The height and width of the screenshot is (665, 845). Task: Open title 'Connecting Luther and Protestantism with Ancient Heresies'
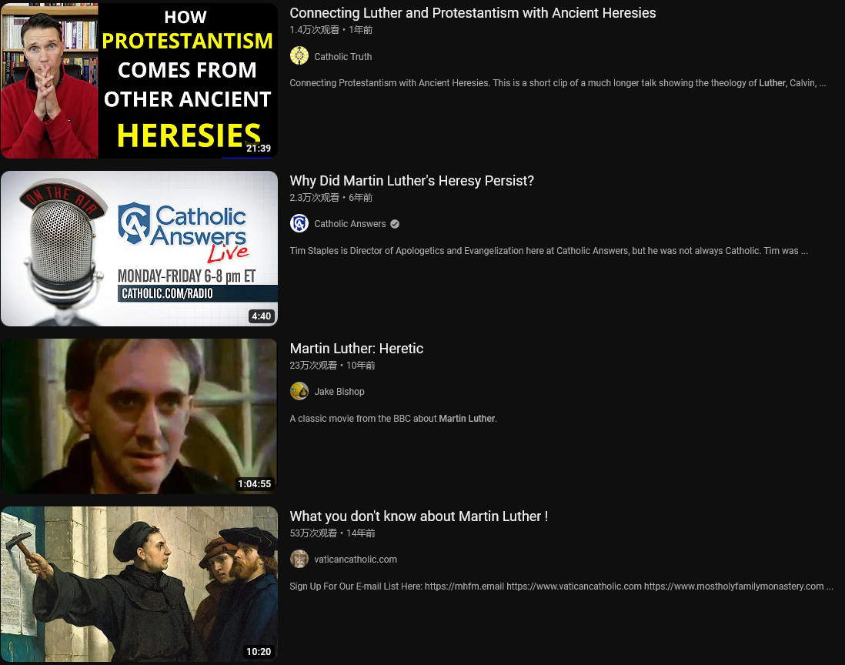coord(473,13)
